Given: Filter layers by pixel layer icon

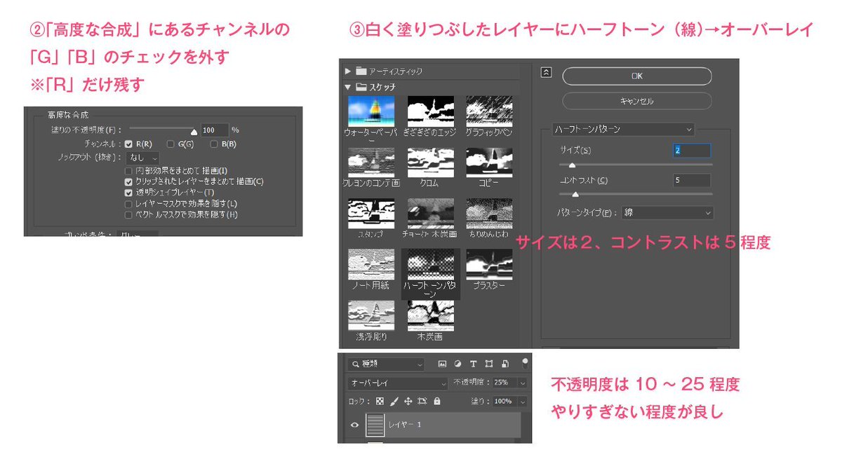Looking at the screenshot, I should pos(442,364).
